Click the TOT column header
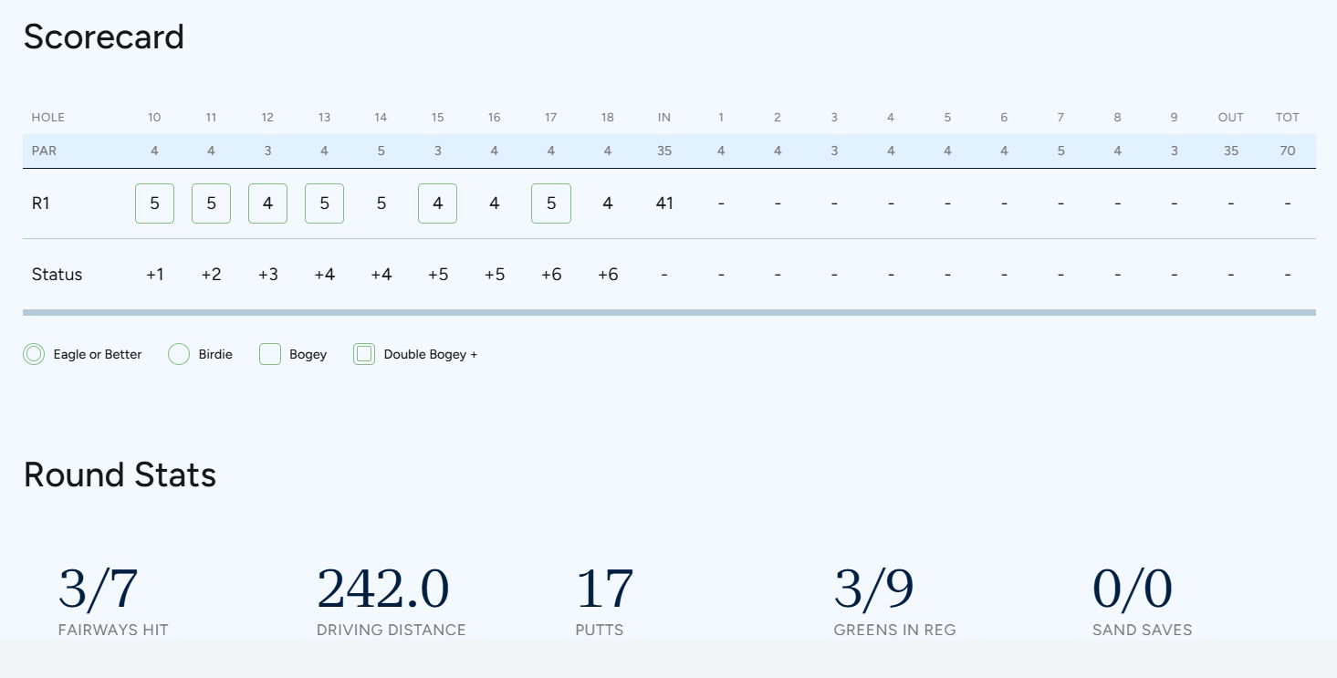 click(1287, 118)
